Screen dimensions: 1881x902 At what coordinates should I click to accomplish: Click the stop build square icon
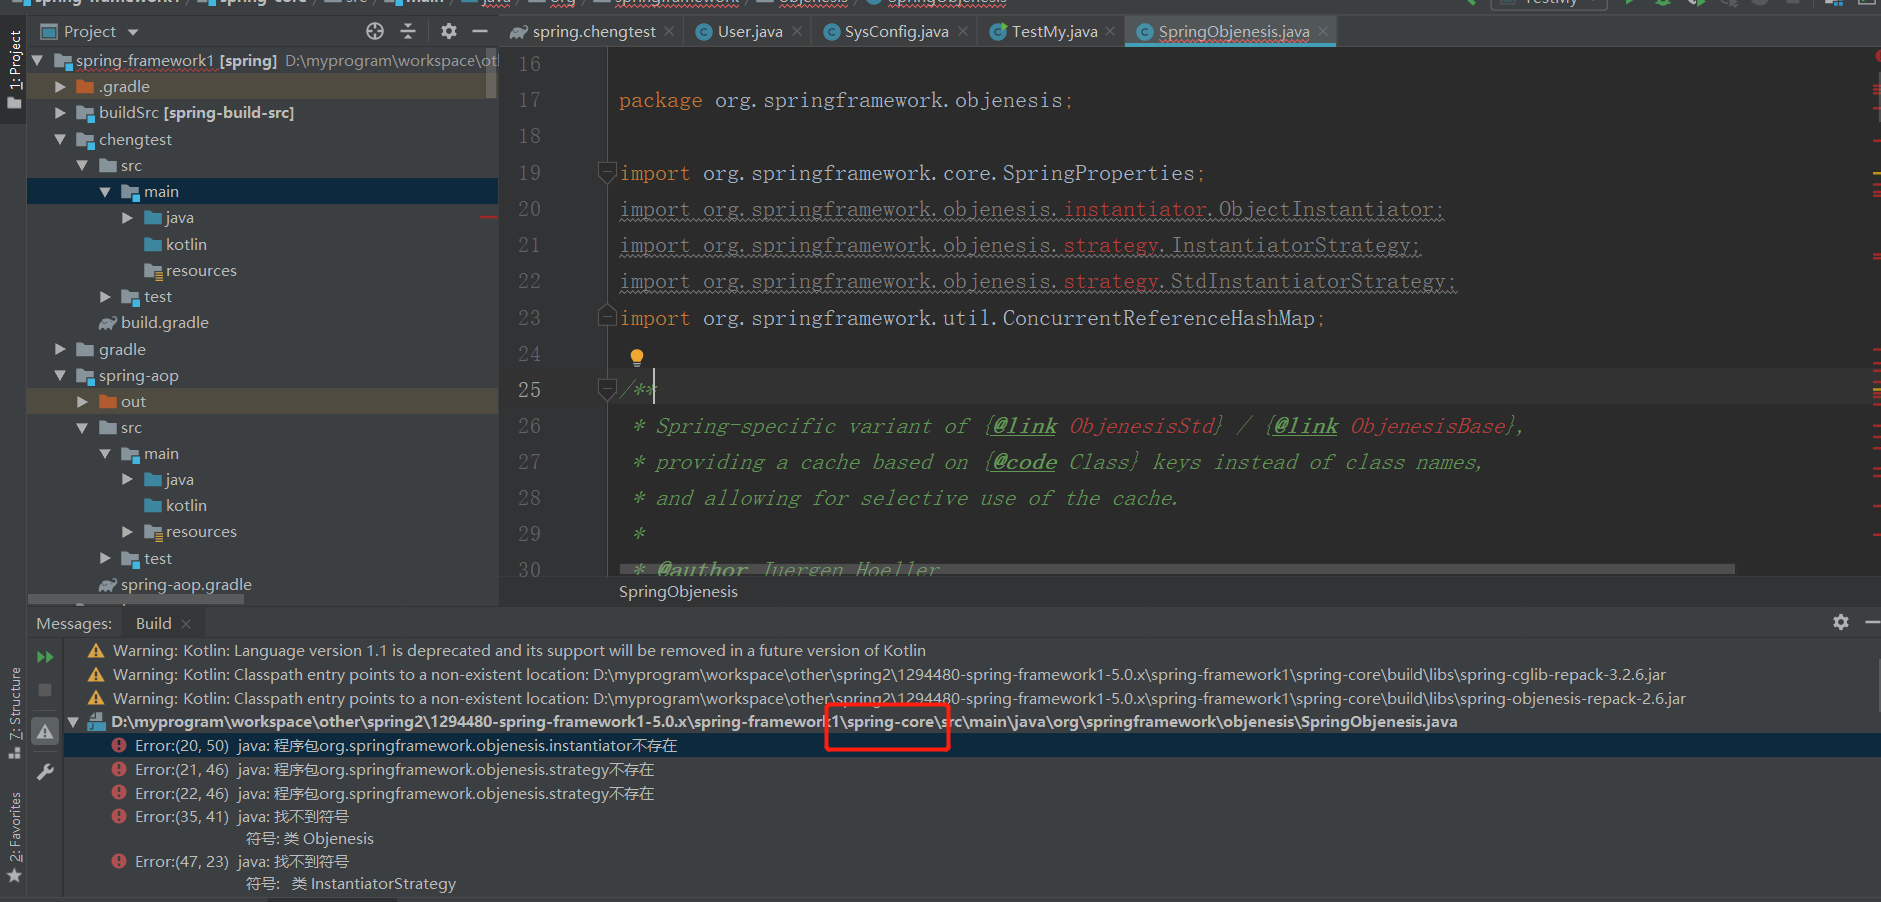tap(45, 690)
